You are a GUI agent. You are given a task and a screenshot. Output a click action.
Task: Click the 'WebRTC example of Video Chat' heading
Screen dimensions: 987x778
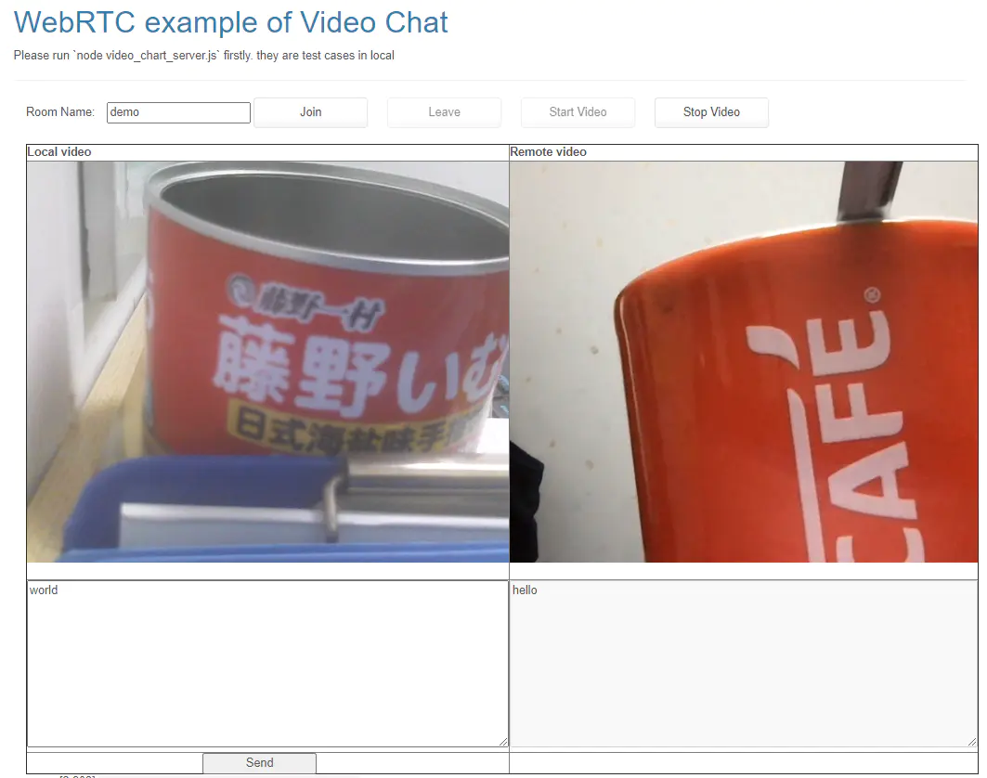(x=231, y=22)
